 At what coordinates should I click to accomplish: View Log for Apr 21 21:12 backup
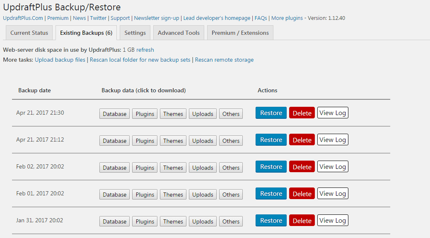(x=333, y=139)
